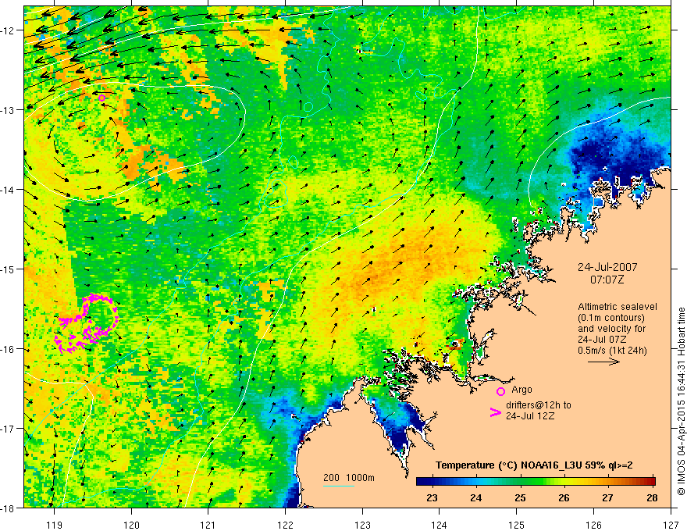Click the colorbar tick label 25
This screenshot has width=687, height=531.
[x=520, y=497]
